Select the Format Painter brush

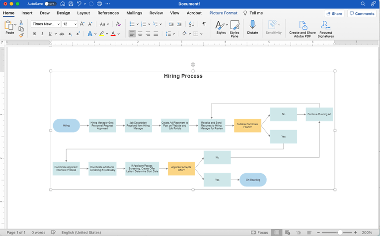click(x=21, y=35)
